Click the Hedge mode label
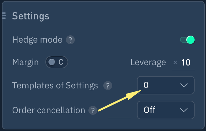This screenshot has height=131, width=206. (37, 40)
